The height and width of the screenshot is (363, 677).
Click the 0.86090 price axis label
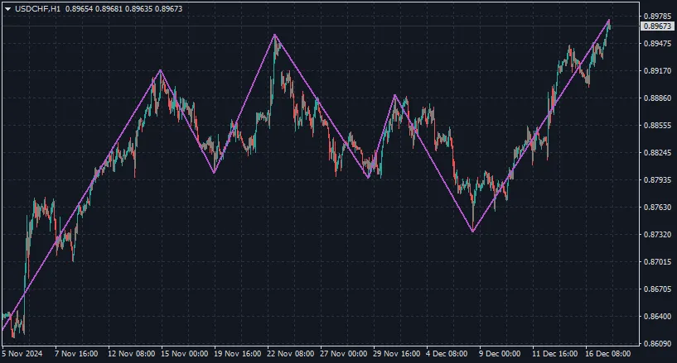[x=656, y=343]
